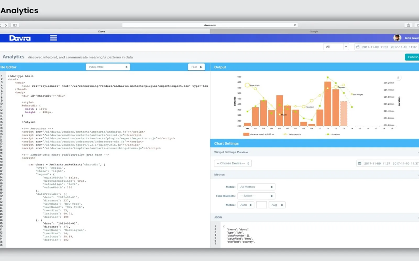
Task: Toggle the duration legend marker
Action: [x=328, y=134]
